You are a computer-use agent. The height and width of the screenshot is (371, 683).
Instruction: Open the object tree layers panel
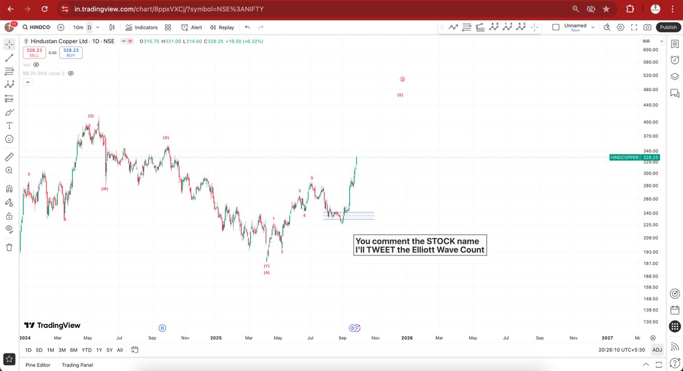coord(674,76)
